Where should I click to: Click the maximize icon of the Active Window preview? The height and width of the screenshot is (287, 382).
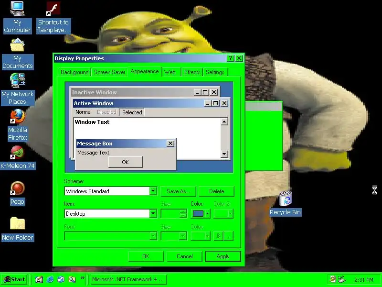[216, 103]
